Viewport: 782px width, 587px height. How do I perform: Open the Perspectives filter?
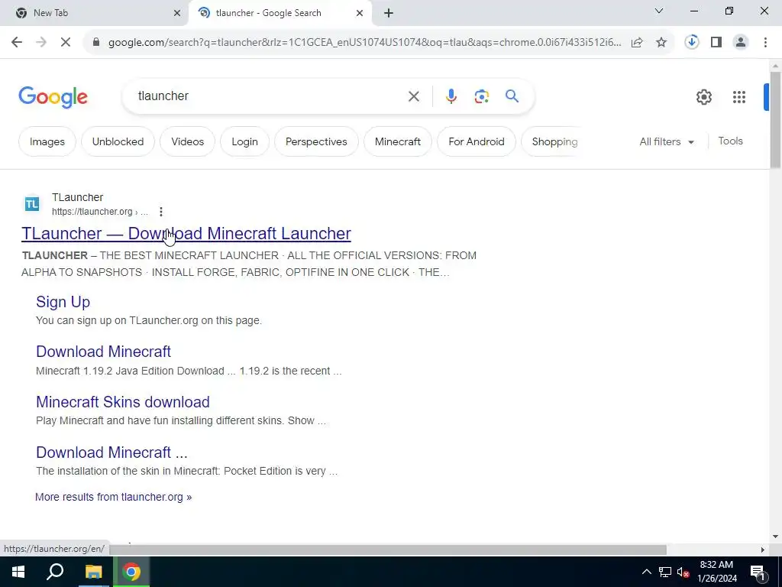tap(316, 141)
